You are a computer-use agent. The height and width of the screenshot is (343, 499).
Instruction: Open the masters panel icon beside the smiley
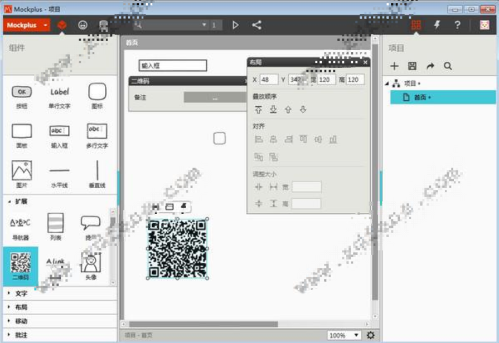point(104,25)
